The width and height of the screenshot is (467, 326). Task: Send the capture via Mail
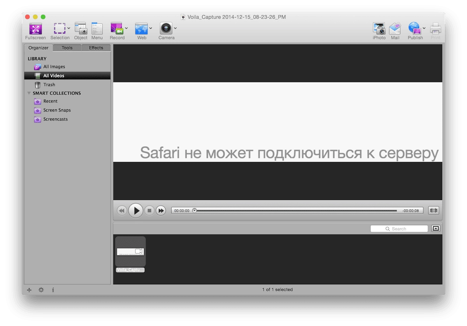point(395,31)
